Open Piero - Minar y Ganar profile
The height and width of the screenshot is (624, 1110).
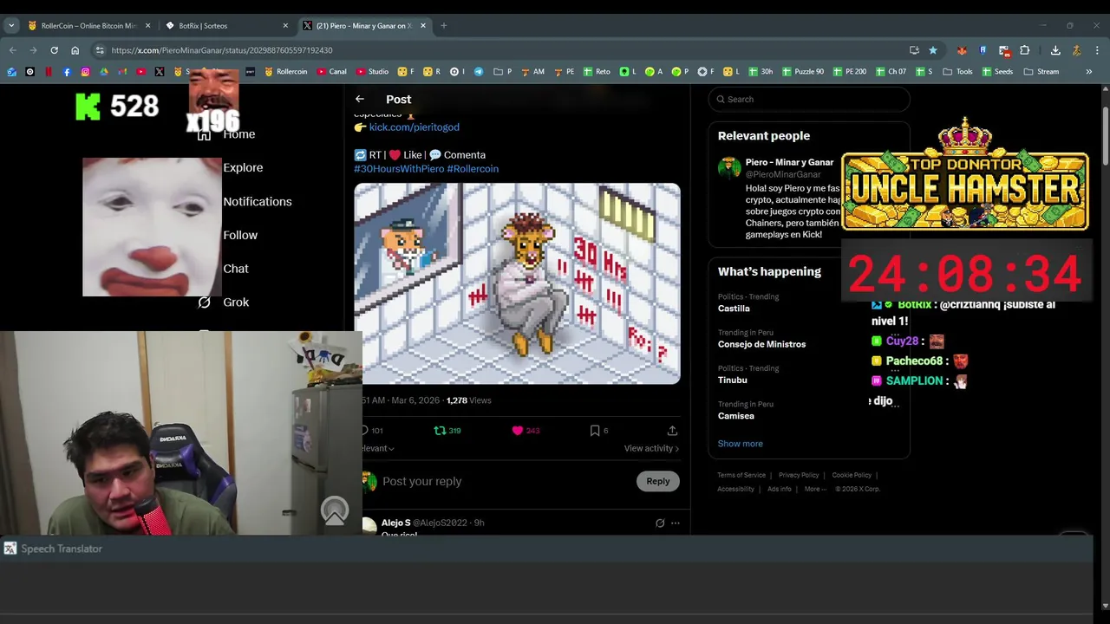(789, 162)
